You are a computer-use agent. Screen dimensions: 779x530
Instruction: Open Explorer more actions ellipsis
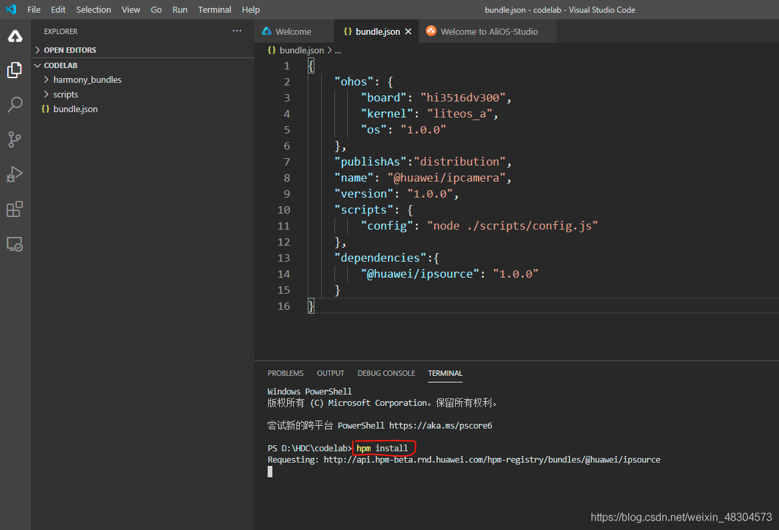click(237, 31)
